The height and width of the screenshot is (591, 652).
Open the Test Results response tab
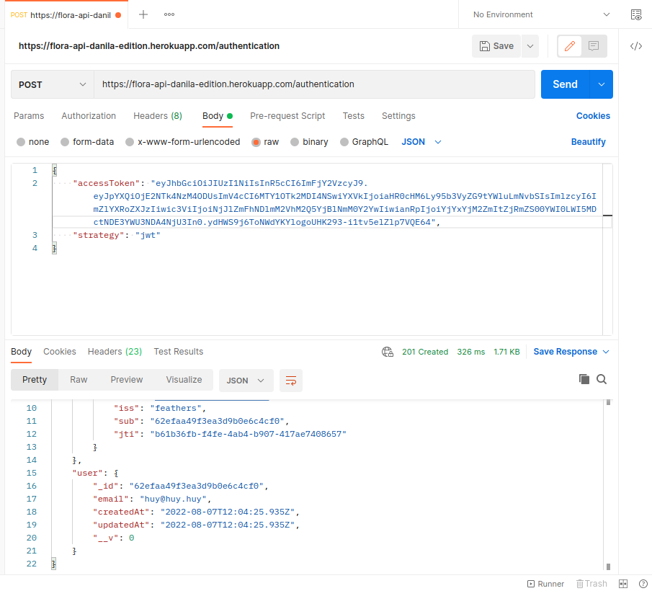click(178, 352)
